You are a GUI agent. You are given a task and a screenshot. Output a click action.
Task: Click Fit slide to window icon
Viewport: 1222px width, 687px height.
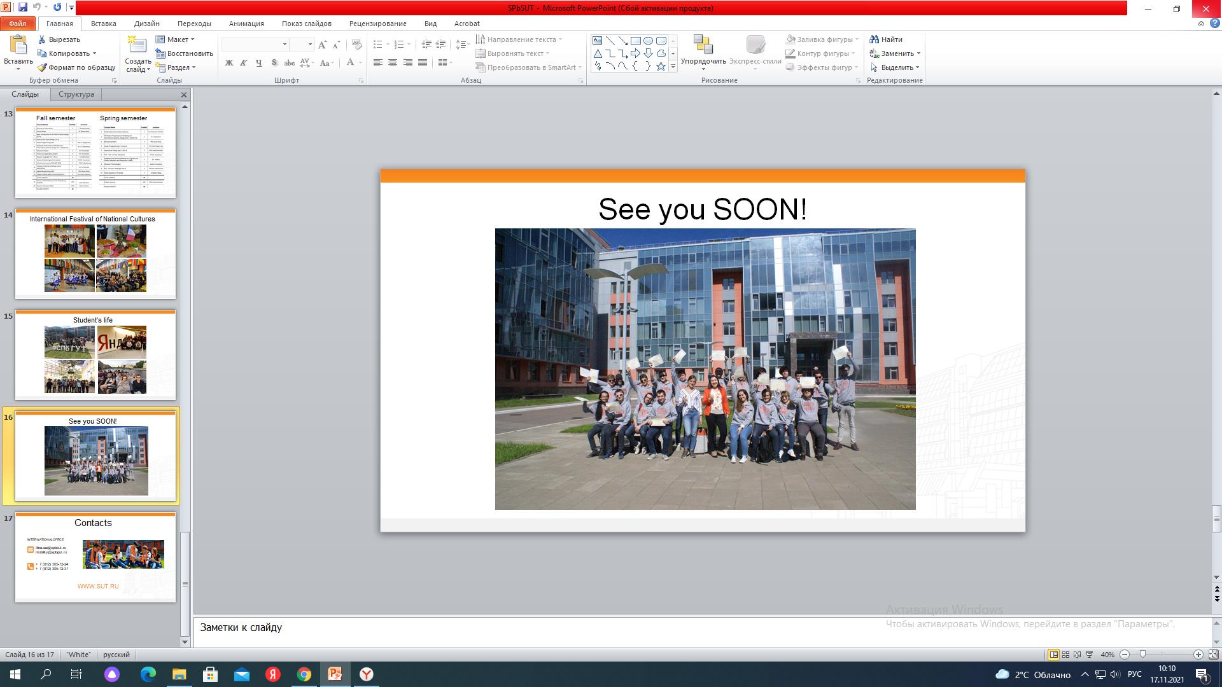tap(1213, 655)
